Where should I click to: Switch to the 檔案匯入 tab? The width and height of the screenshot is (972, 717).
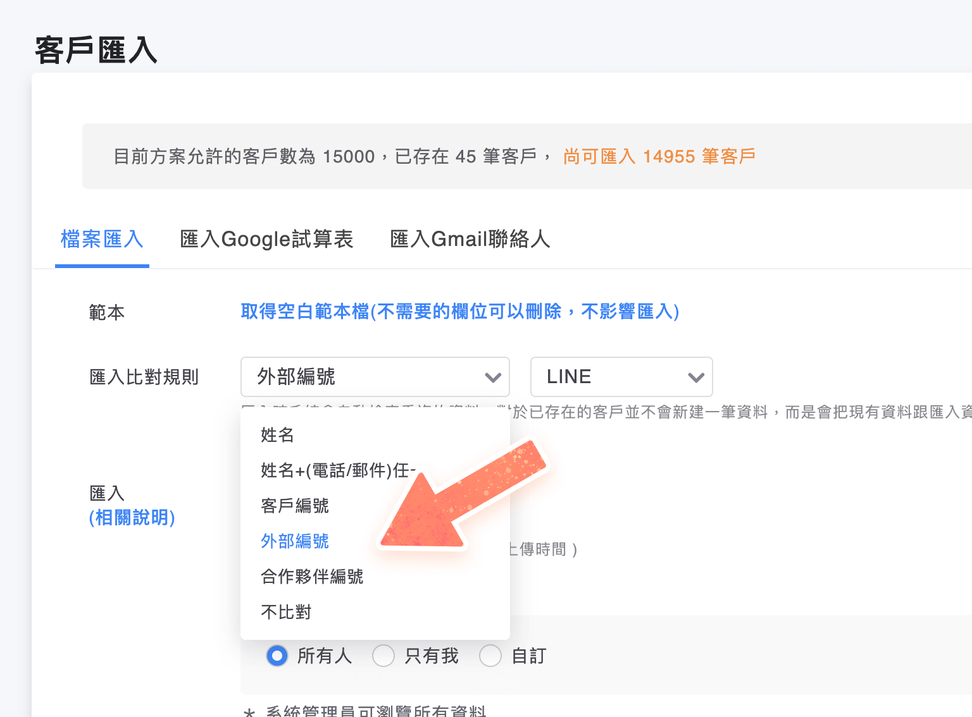click(102, 239)
